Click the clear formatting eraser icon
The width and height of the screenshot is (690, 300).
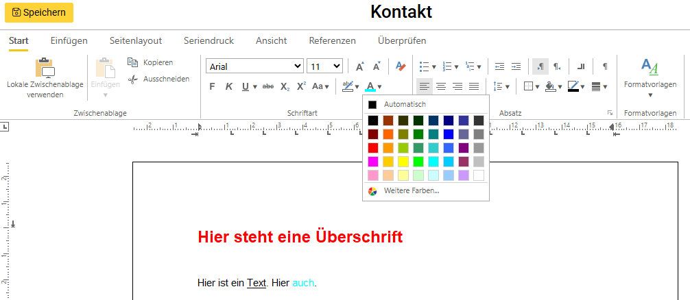[x=401, y=66]
